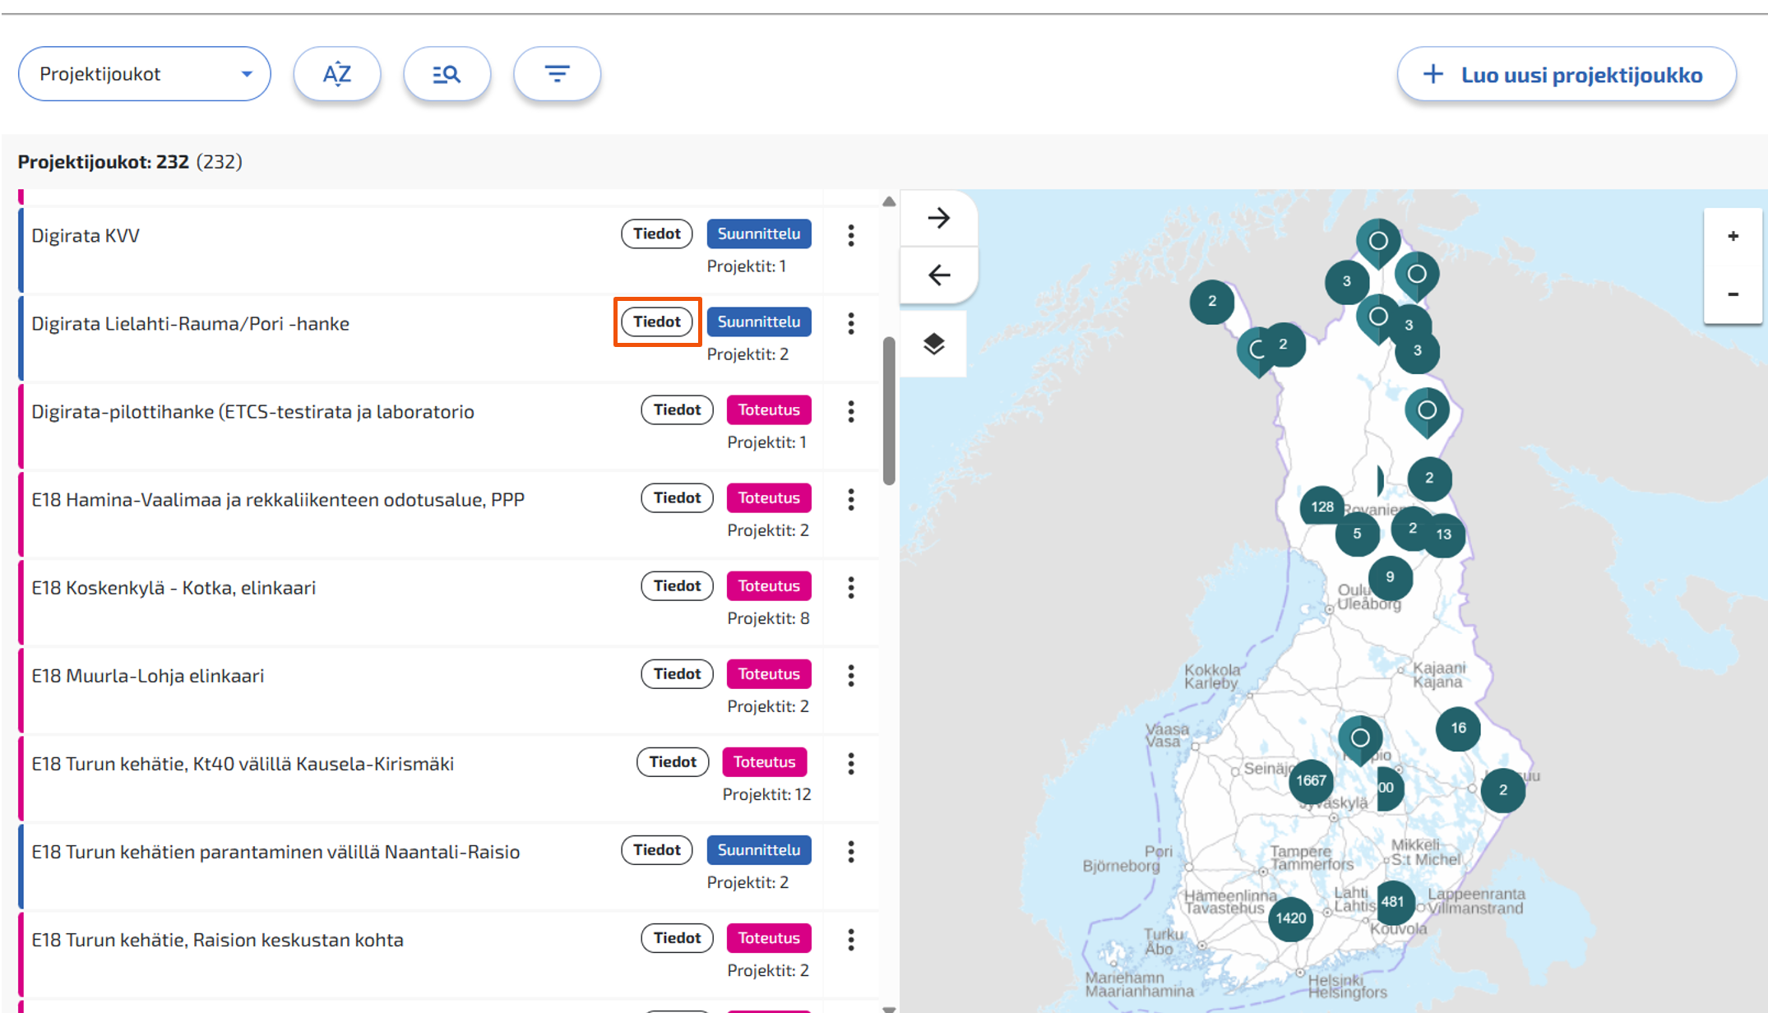Select Digirata Lielahti-Rauma/Pori -hanke row
Screen dimensions: 1768x1013
pyautogui.click(x=448, y=338)
